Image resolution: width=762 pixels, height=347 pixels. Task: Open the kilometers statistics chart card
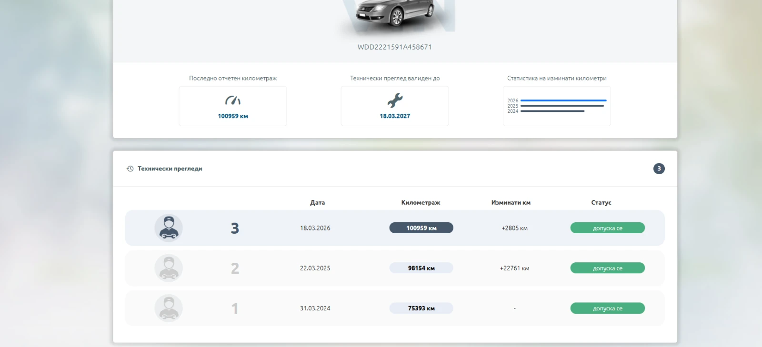point(557,106)
